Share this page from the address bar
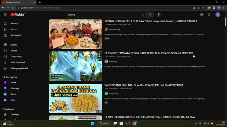Viewport: 227px width, 127px height. (x=199, y=8)
